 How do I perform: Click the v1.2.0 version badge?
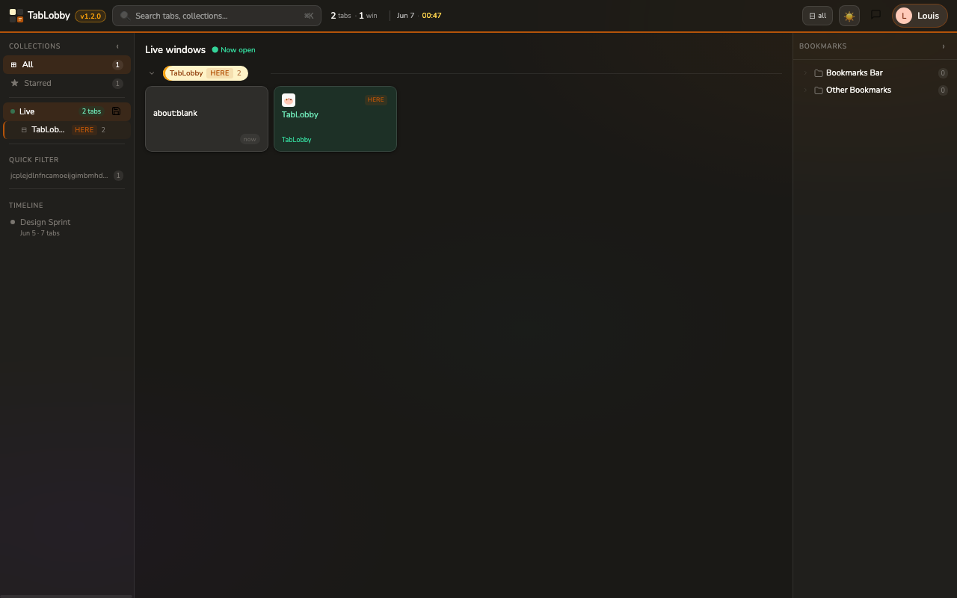coord(90,16)
